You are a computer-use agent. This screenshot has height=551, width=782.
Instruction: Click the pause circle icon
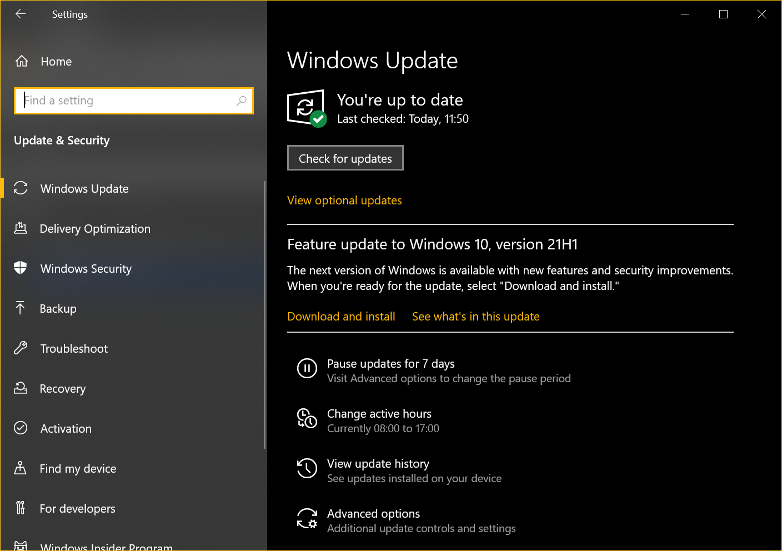point(307,368)
